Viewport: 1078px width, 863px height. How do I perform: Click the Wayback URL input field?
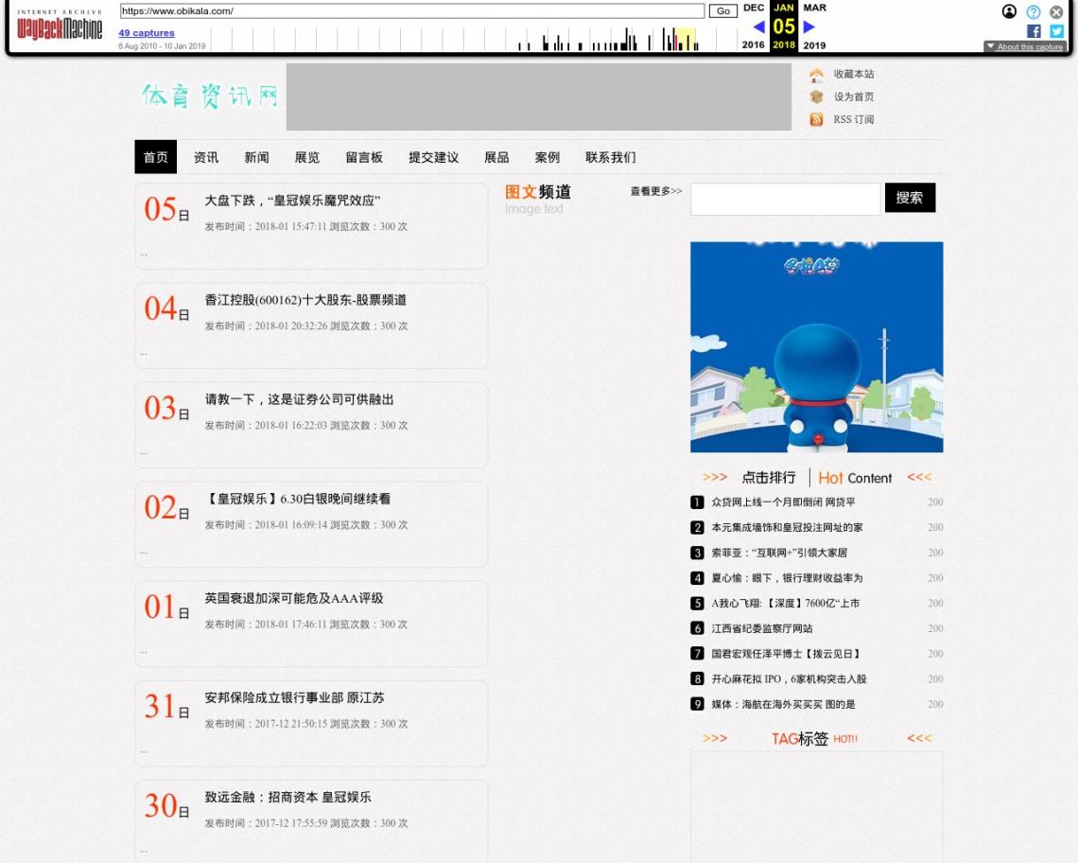[411, 11]
